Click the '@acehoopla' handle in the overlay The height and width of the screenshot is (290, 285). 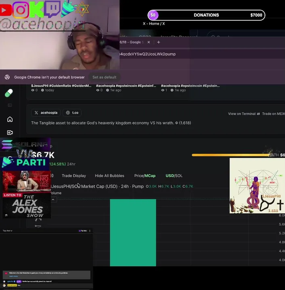tap(43, 25)
